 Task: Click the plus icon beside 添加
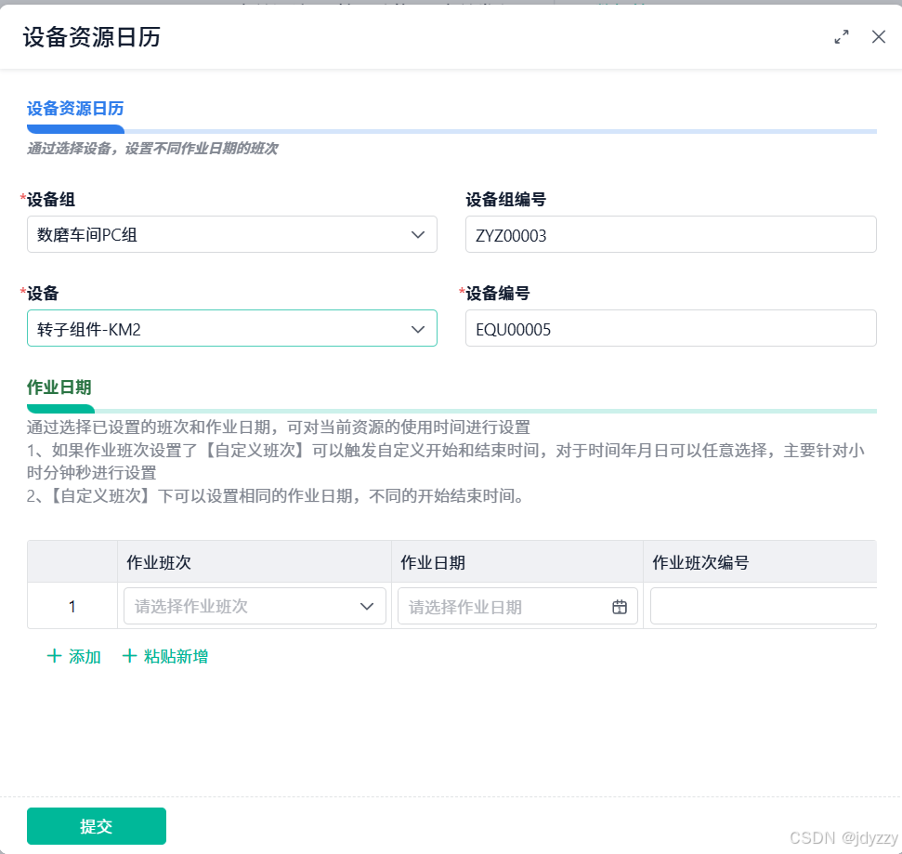point(54,656)
